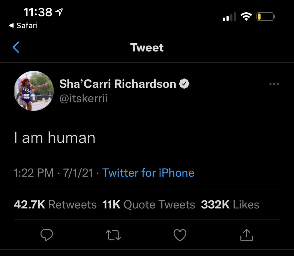Tap the retweet icon
The height and width of the screenshot is (256, 294).
point(113,235)
